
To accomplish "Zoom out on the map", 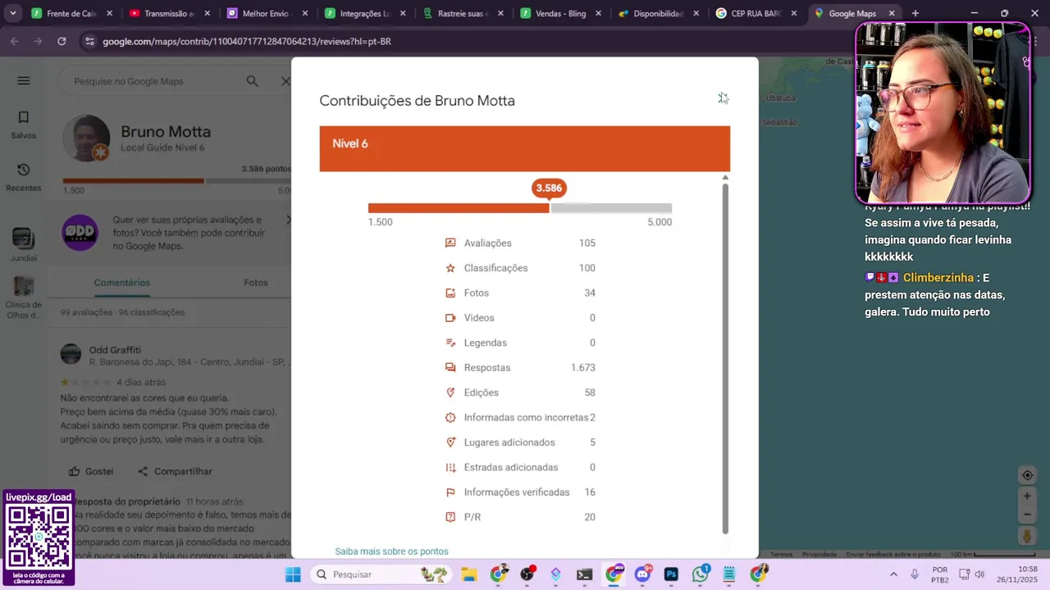I will [1026, 515].
